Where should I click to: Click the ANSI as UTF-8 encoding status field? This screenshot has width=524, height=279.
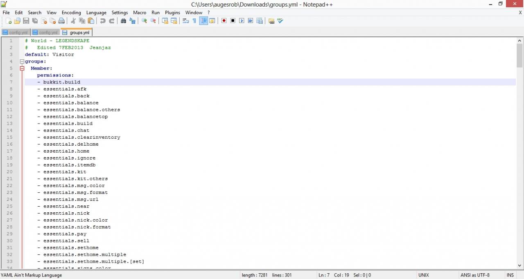coord(475,275)
